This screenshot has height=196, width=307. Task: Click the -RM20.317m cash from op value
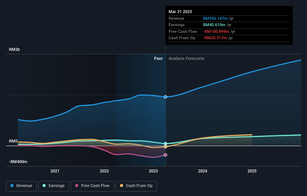pyautogui.click(x=215, y=38)
